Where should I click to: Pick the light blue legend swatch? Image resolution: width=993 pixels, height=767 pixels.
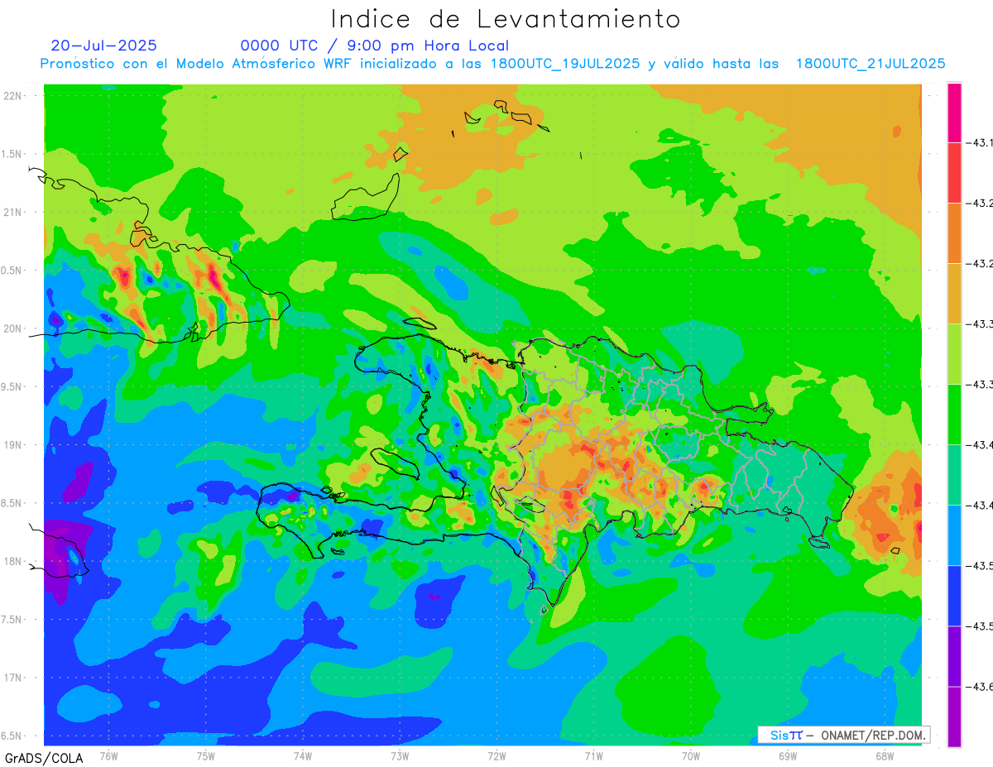click(x=954, y=535)
